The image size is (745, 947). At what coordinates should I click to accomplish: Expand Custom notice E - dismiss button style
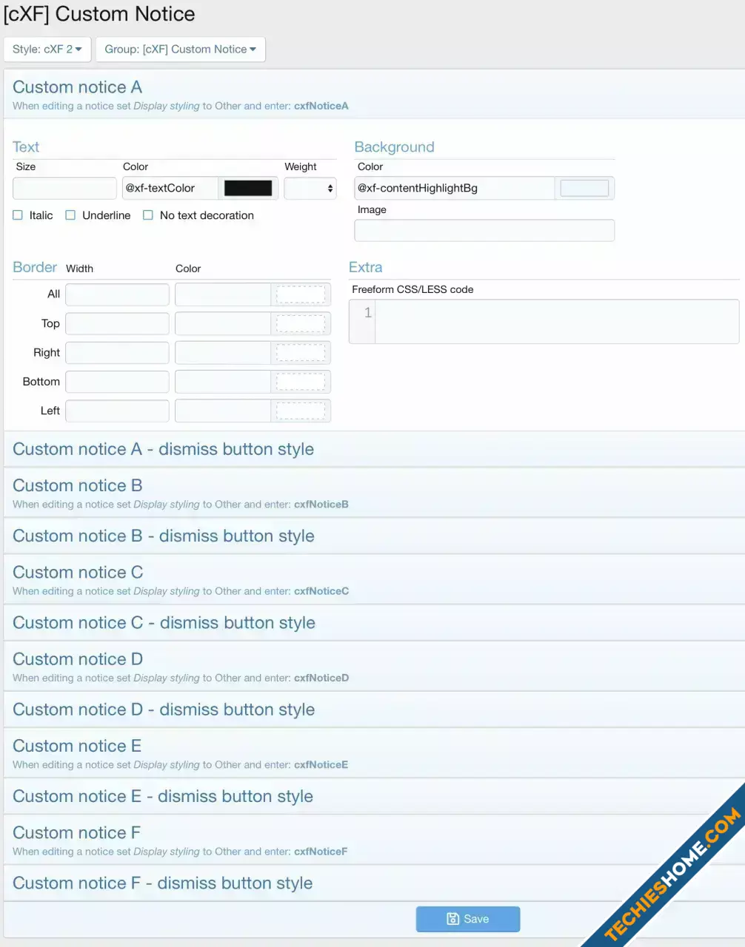[374, 796]
